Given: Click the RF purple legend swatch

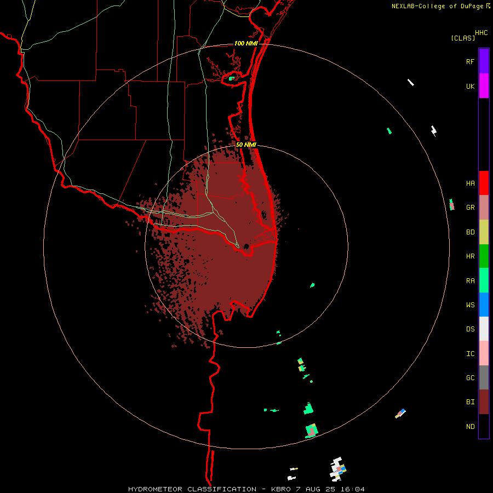Looking at the screenshot, I should (x=484, y=61).
